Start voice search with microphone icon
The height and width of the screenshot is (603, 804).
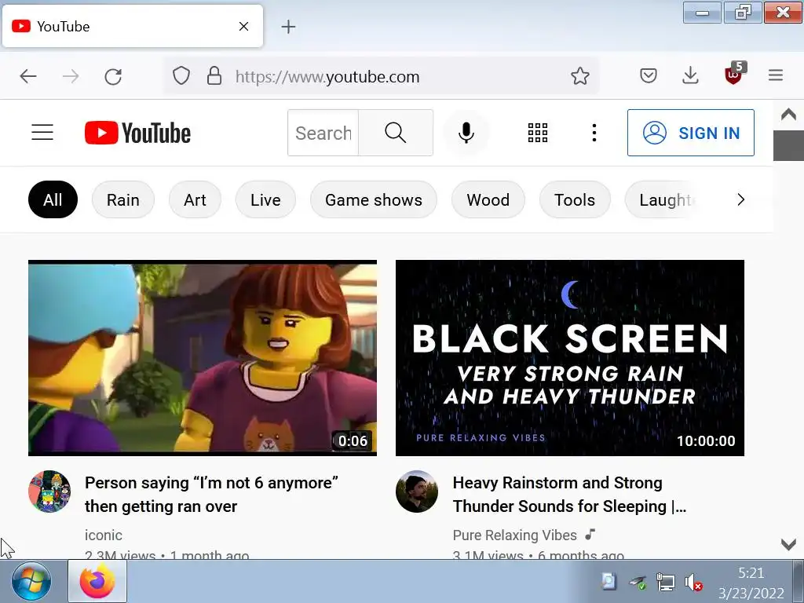(466, 133)
